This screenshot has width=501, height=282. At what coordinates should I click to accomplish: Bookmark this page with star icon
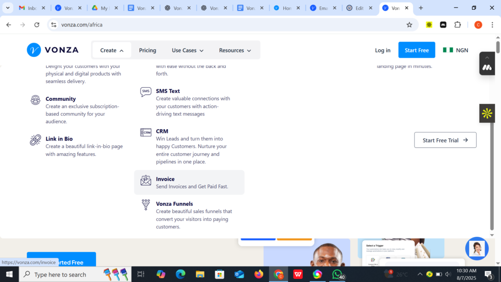click(x=410, y=25)
